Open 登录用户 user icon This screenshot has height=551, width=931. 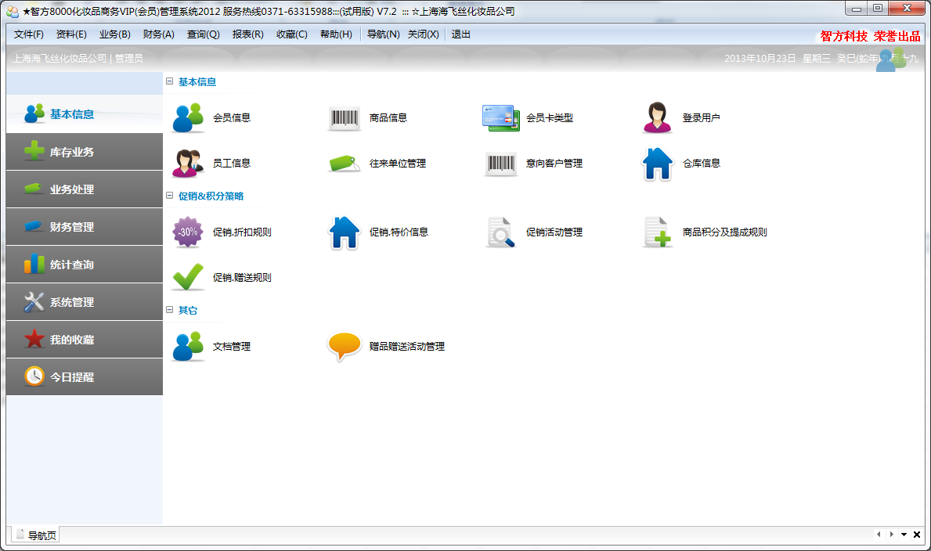[x=657, y=117]
